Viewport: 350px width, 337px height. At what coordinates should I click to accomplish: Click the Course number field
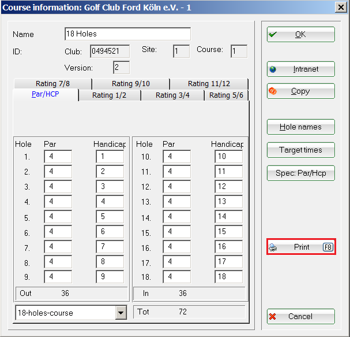(239, 51)
